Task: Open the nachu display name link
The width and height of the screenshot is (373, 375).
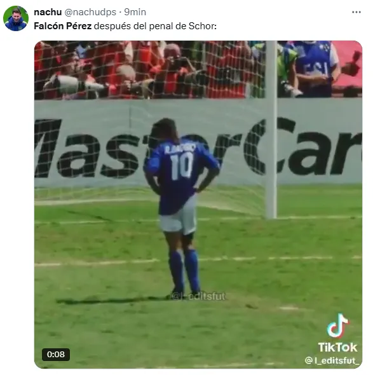Action: tap(48, 12)
